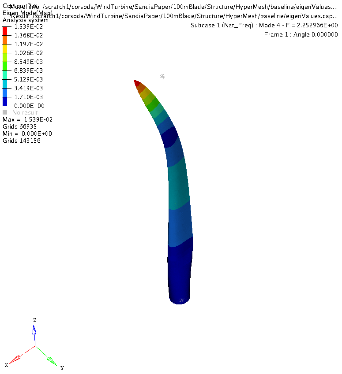Screen dimensions: 342x374
Task: Click the legend value 1.710E-03
Action: pyautogui.click(x=28, y=97)
